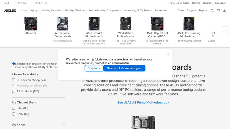Check All Products (178) filter
This screenshot has width=230, height=129.
point(14,91)
